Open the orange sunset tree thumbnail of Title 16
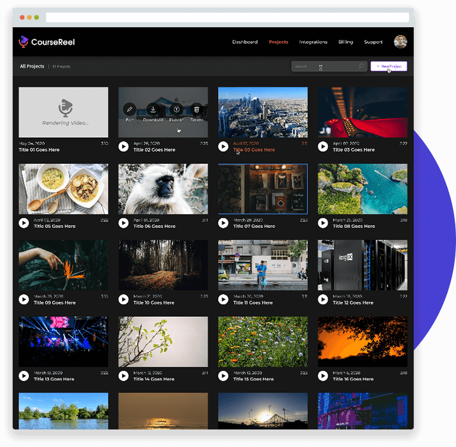456x447 pixels. coord(362,342)
